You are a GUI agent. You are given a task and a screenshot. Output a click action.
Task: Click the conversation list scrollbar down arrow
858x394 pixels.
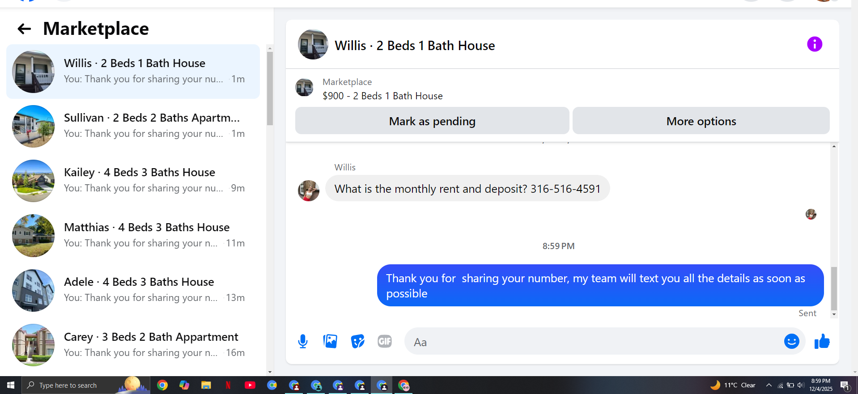[270, 372]
